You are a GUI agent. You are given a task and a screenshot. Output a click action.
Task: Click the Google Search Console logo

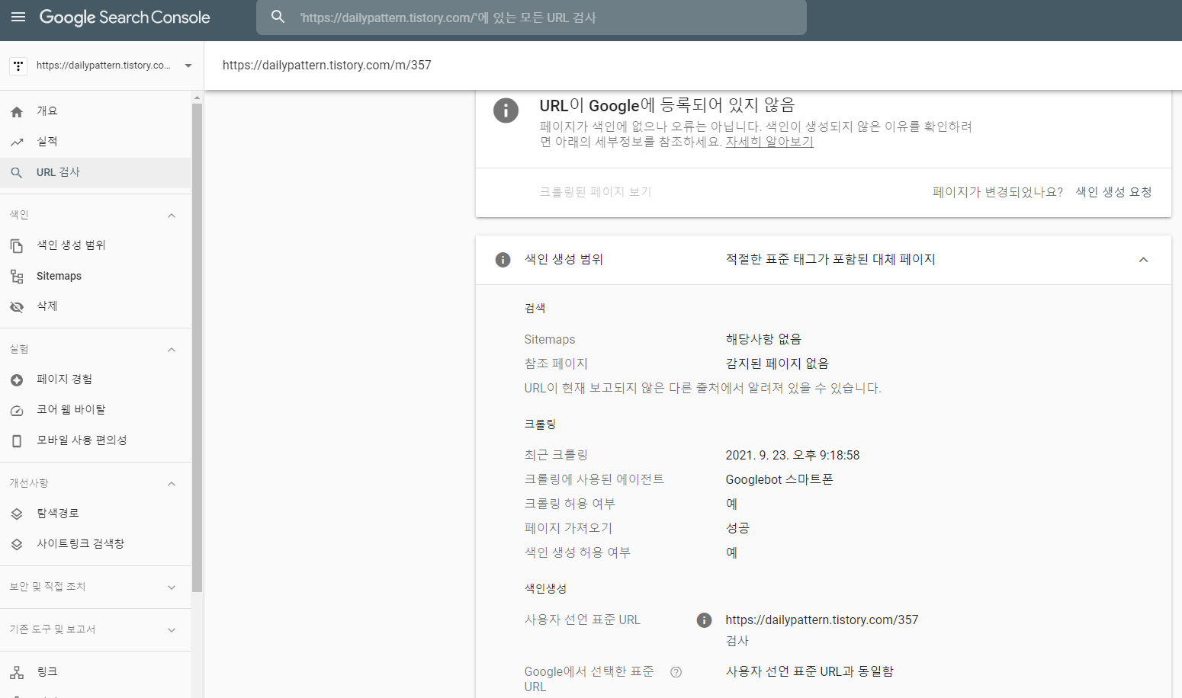click(x=124, y=18)
